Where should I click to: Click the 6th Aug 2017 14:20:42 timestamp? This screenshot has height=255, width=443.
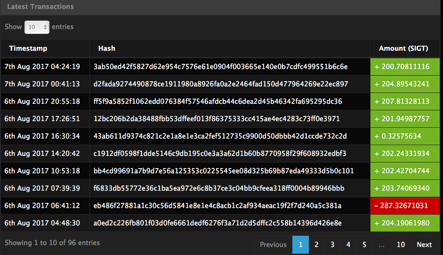(42, 154)
